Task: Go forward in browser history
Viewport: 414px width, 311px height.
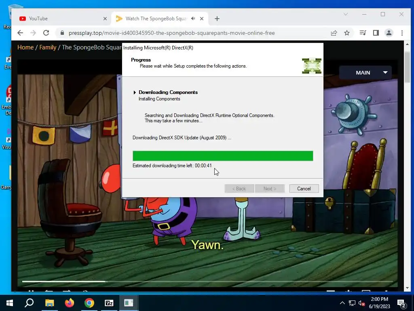Action: [x=33, y=33]
